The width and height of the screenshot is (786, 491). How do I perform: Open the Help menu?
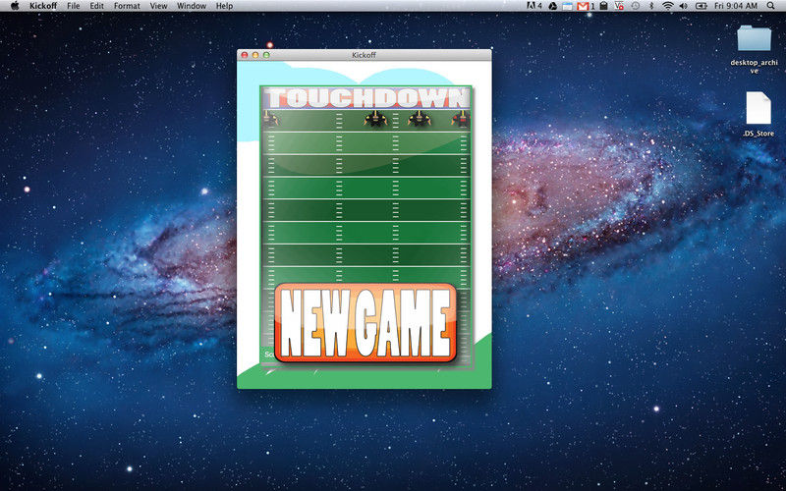pos(224,6)
